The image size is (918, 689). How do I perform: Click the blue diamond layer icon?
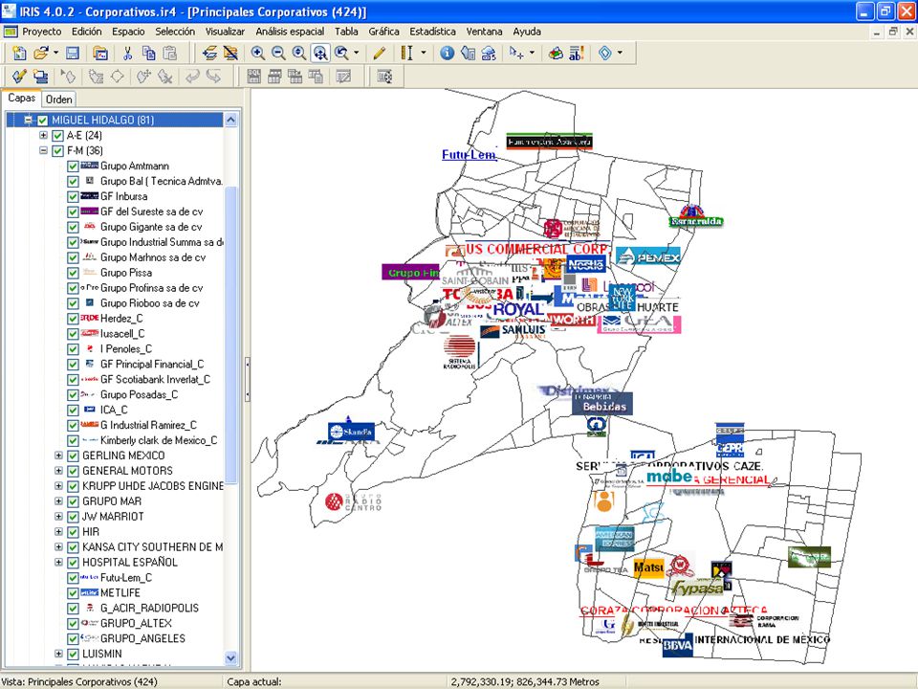tap(604, 54)
